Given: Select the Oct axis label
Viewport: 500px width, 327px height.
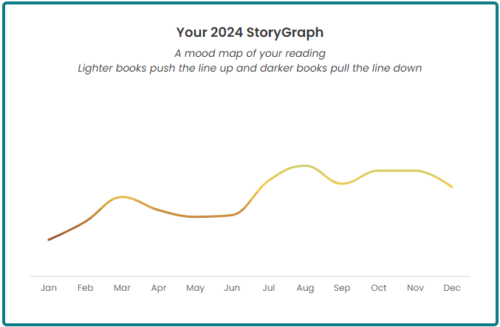Looking at the screenshot, I should click(x=378, y=288).
